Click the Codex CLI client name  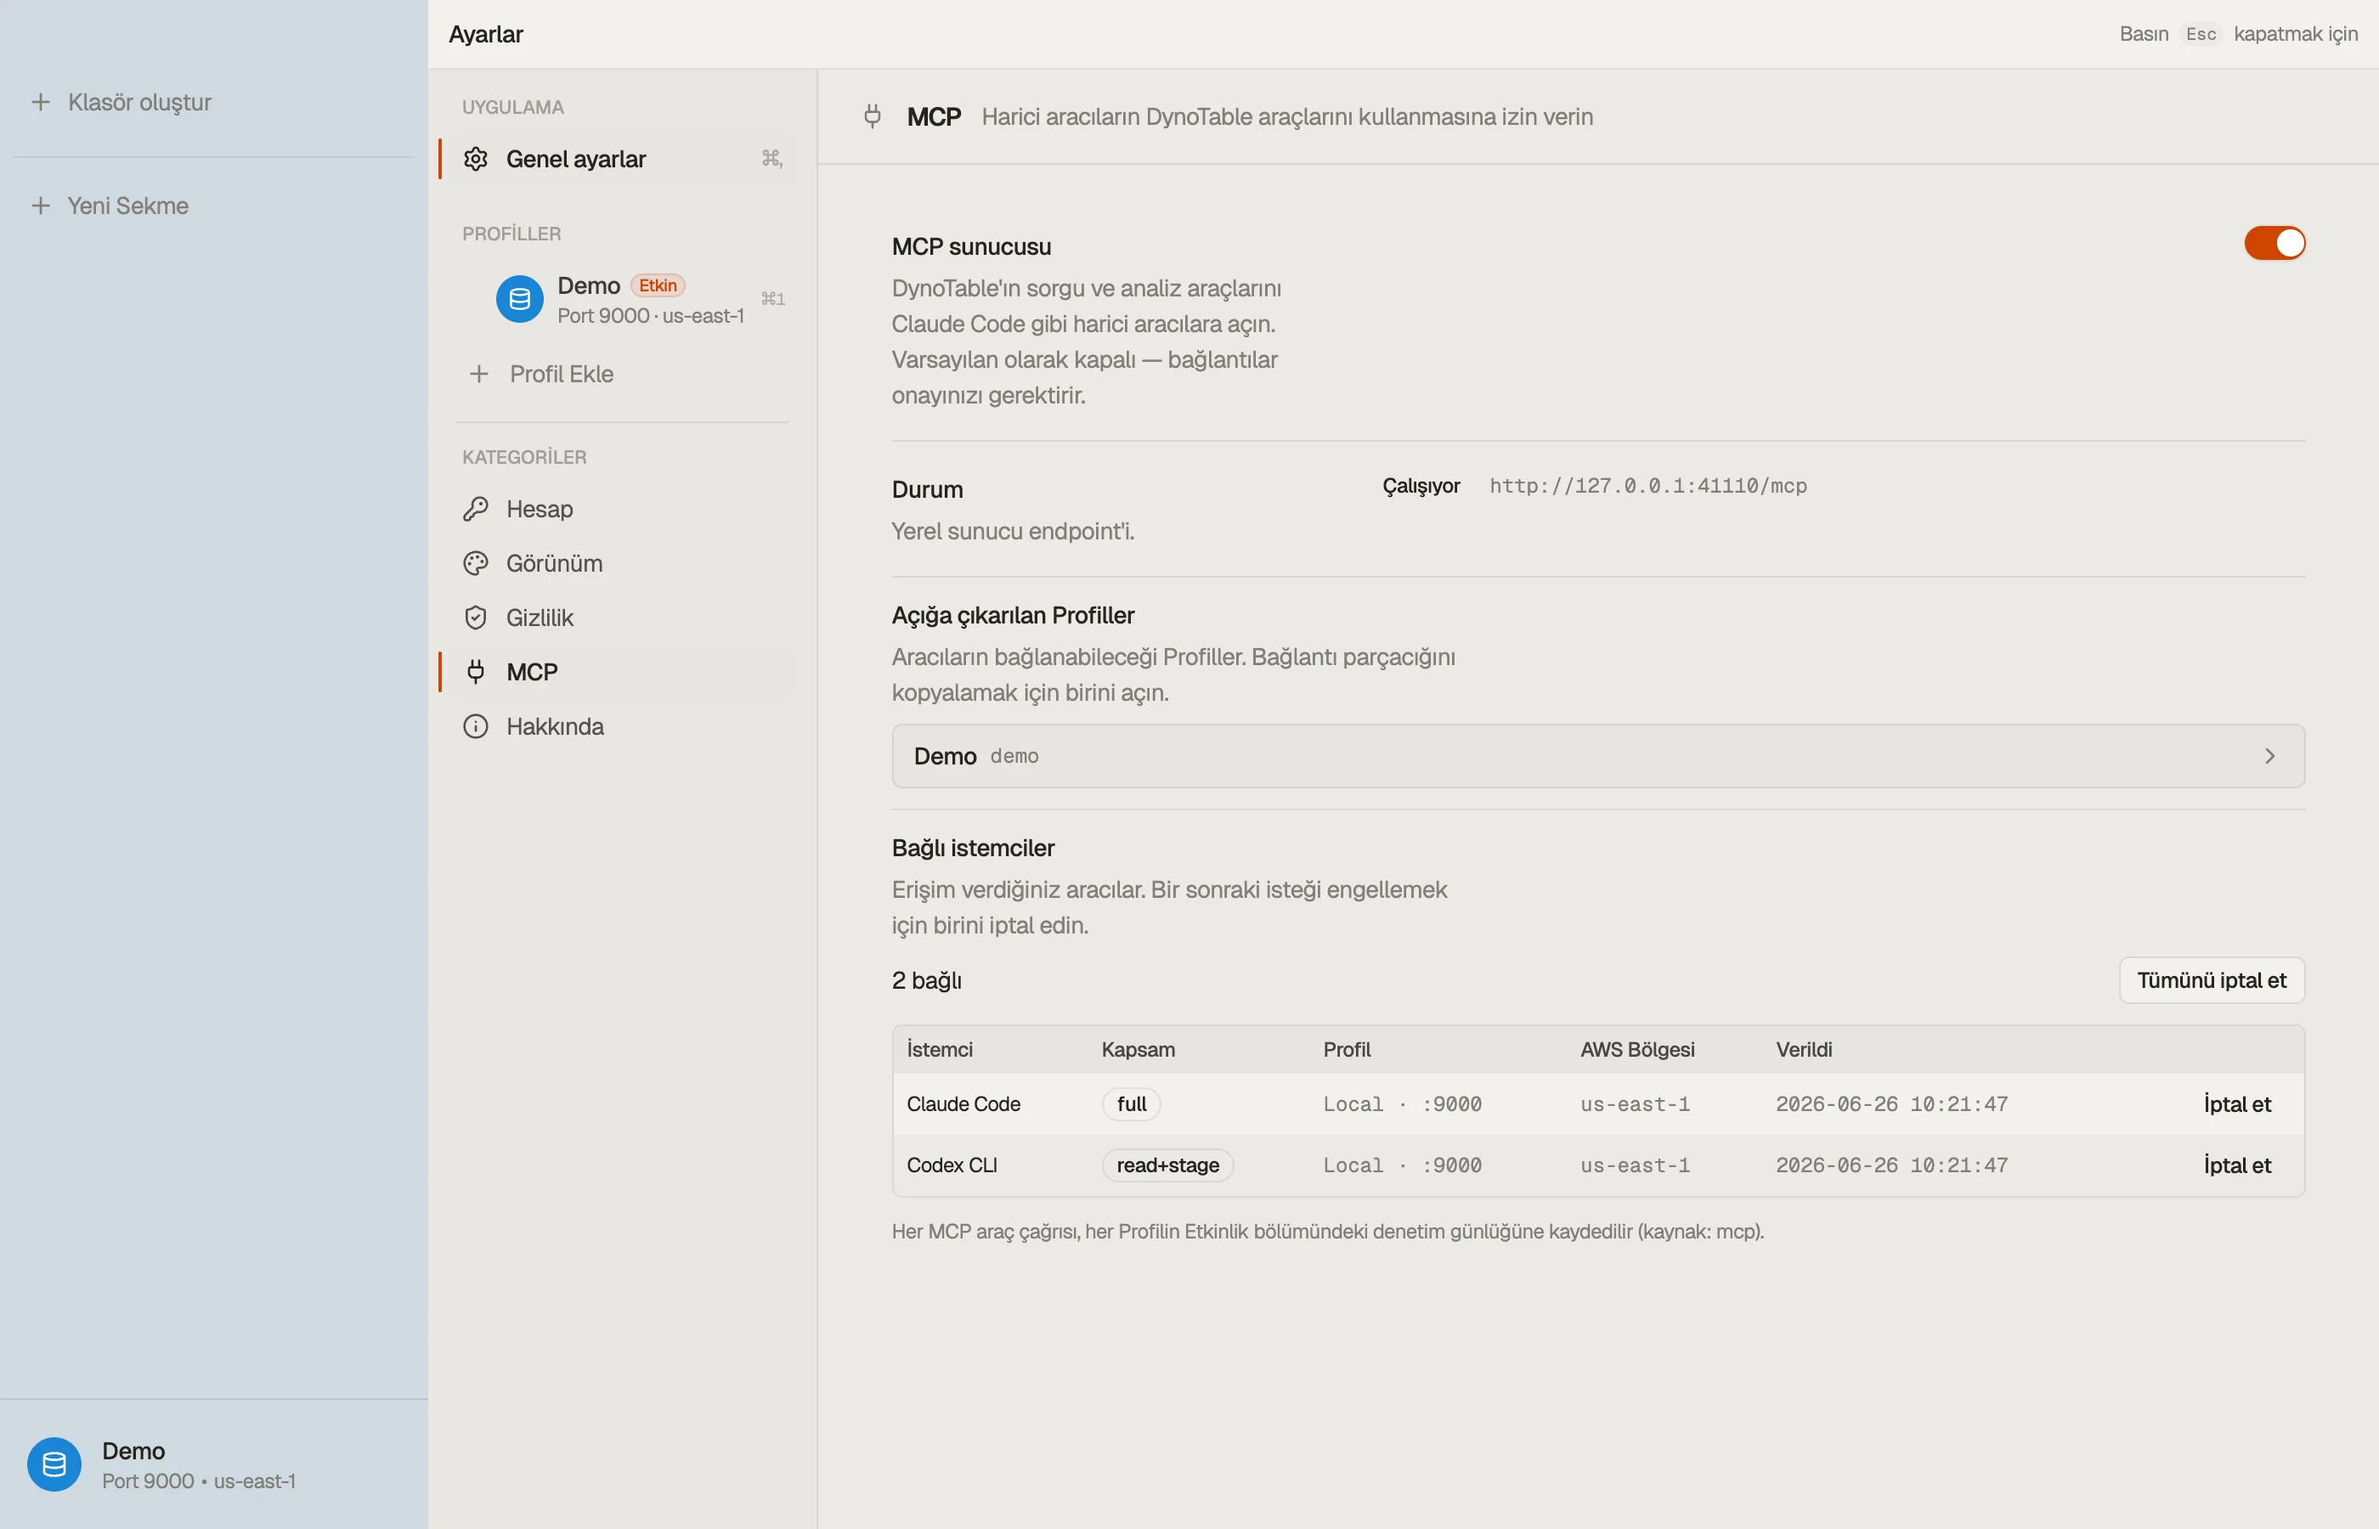(x=952, y=1165)
